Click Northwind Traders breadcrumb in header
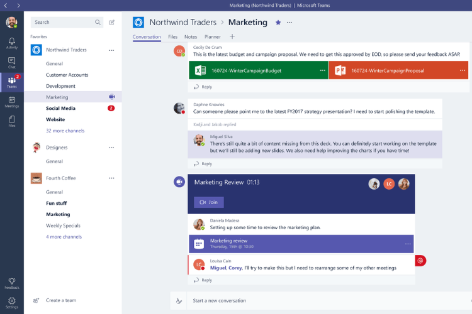 tap(183, 22)
